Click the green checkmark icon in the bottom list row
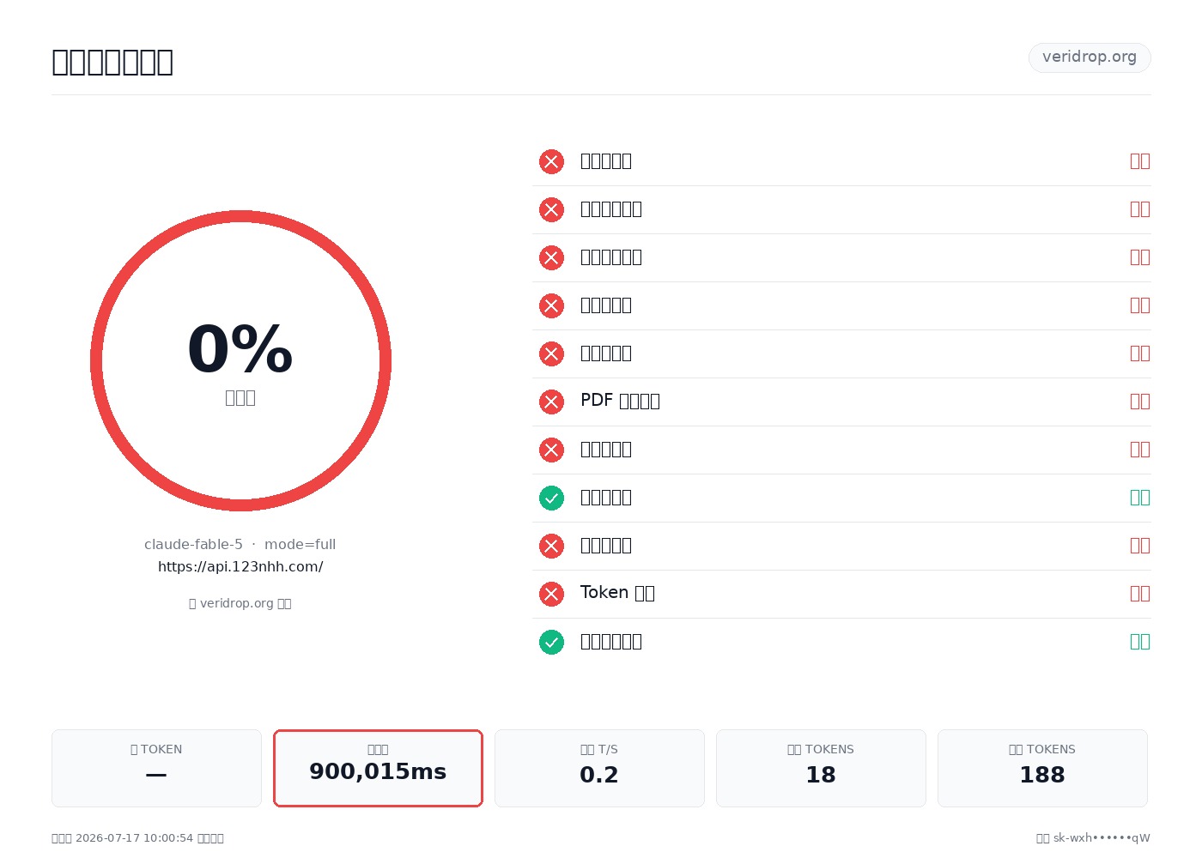This screenshot has width=1202, height=858. pos(551,642)
